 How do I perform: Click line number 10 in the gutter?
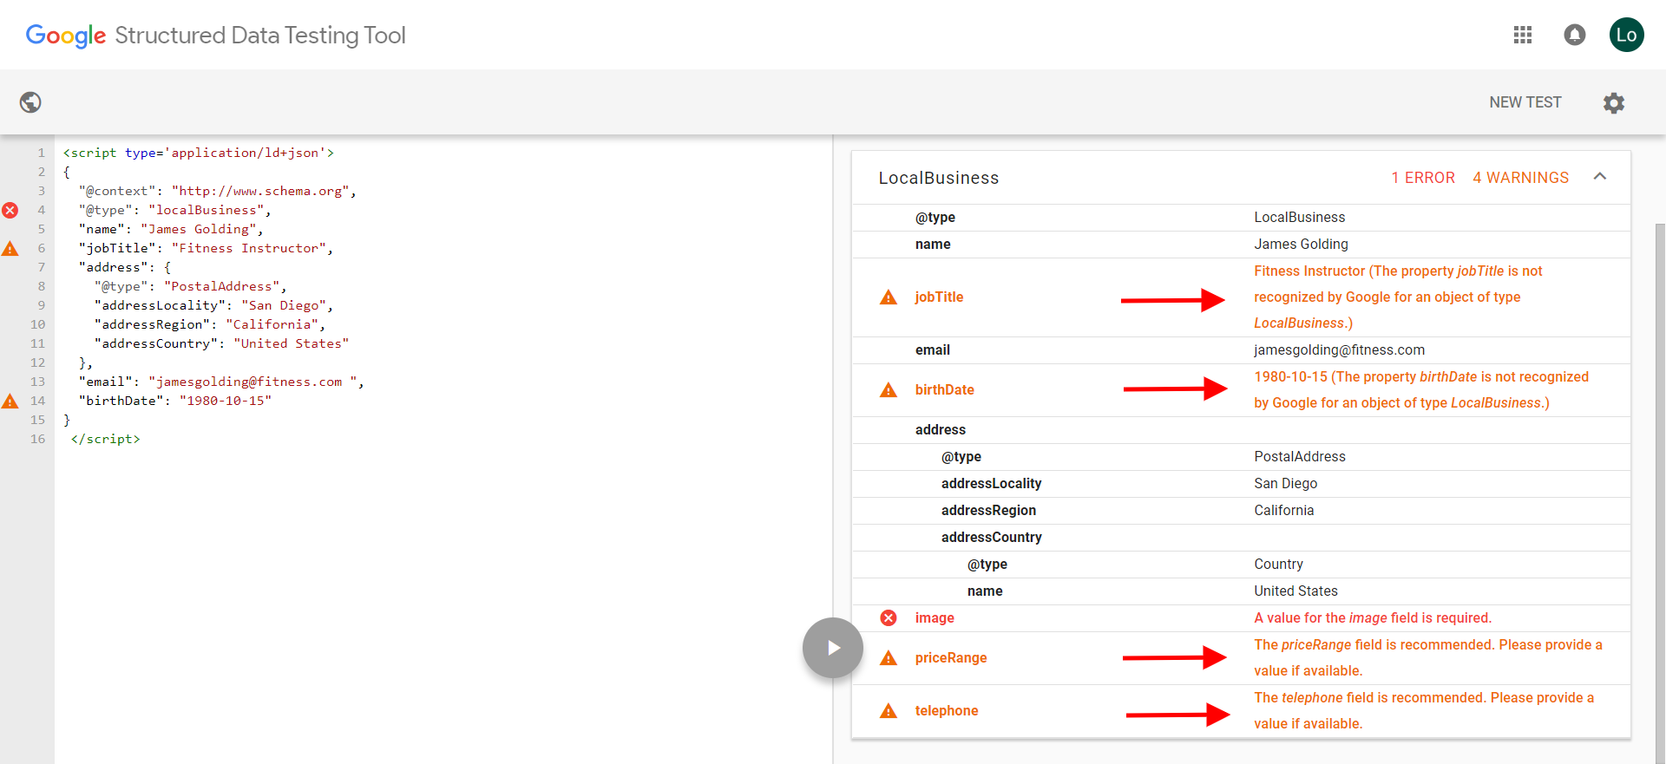[x=37, y=324]
